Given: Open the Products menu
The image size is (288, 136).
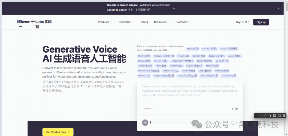Looking at the screenshot, I should [105, 22].
